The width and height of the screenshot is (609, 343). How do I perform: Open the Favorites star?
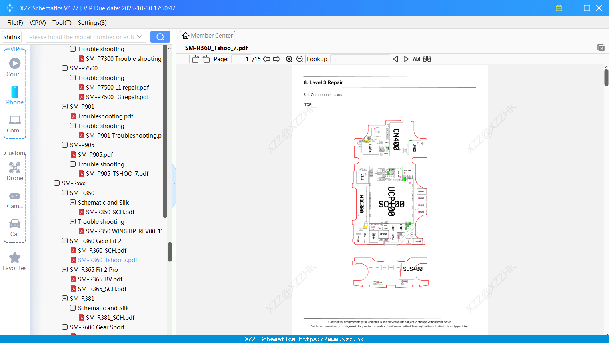point(15,261)
